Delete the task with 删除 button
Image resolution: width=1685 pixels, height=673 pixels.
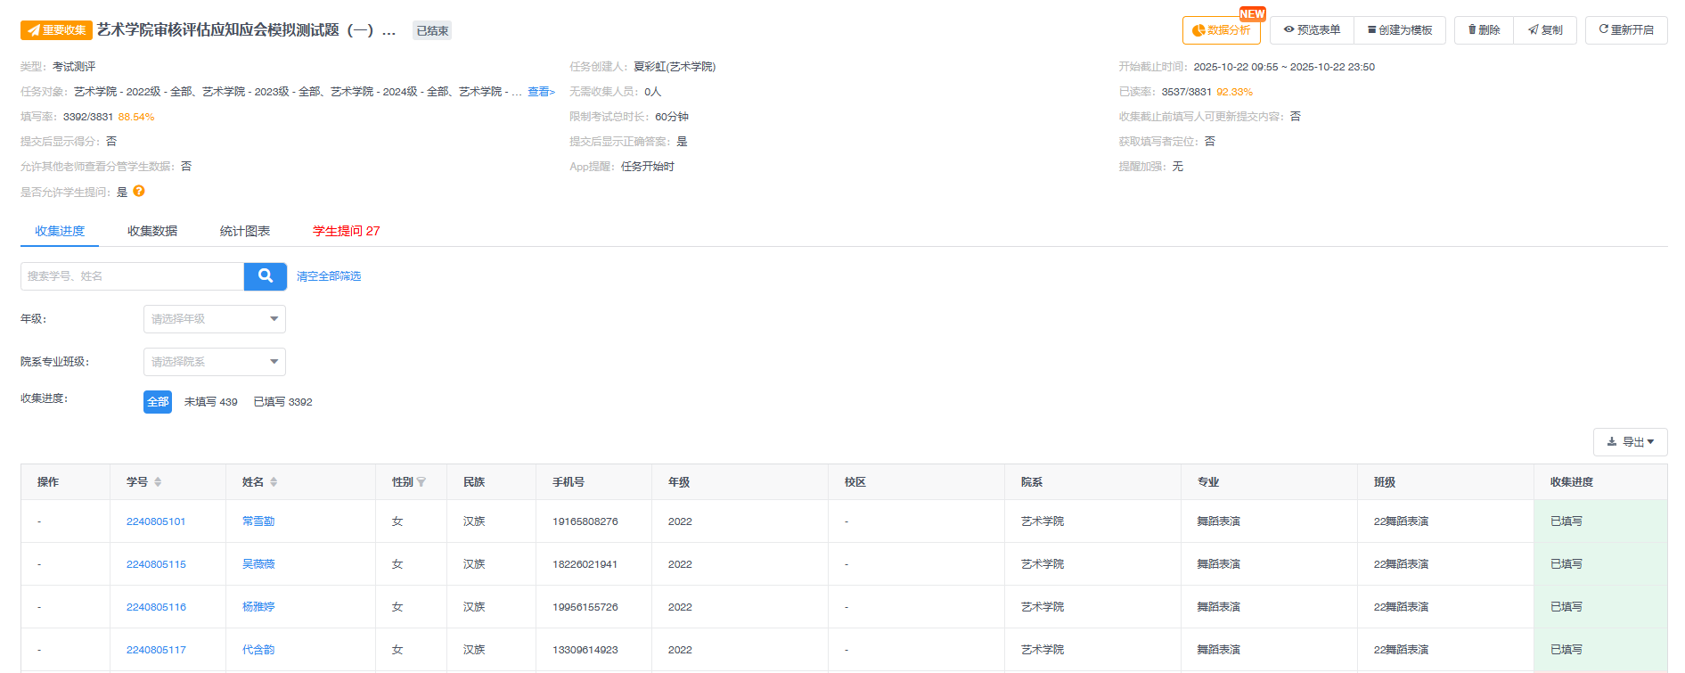(1484, 30)
